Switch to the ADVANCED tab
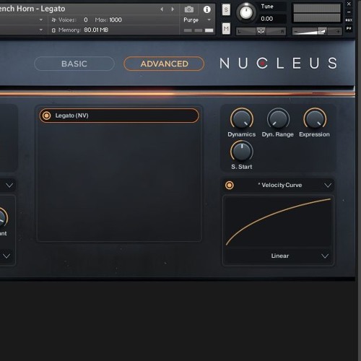This screenshot has width=361, height=361. coord(164,64)
